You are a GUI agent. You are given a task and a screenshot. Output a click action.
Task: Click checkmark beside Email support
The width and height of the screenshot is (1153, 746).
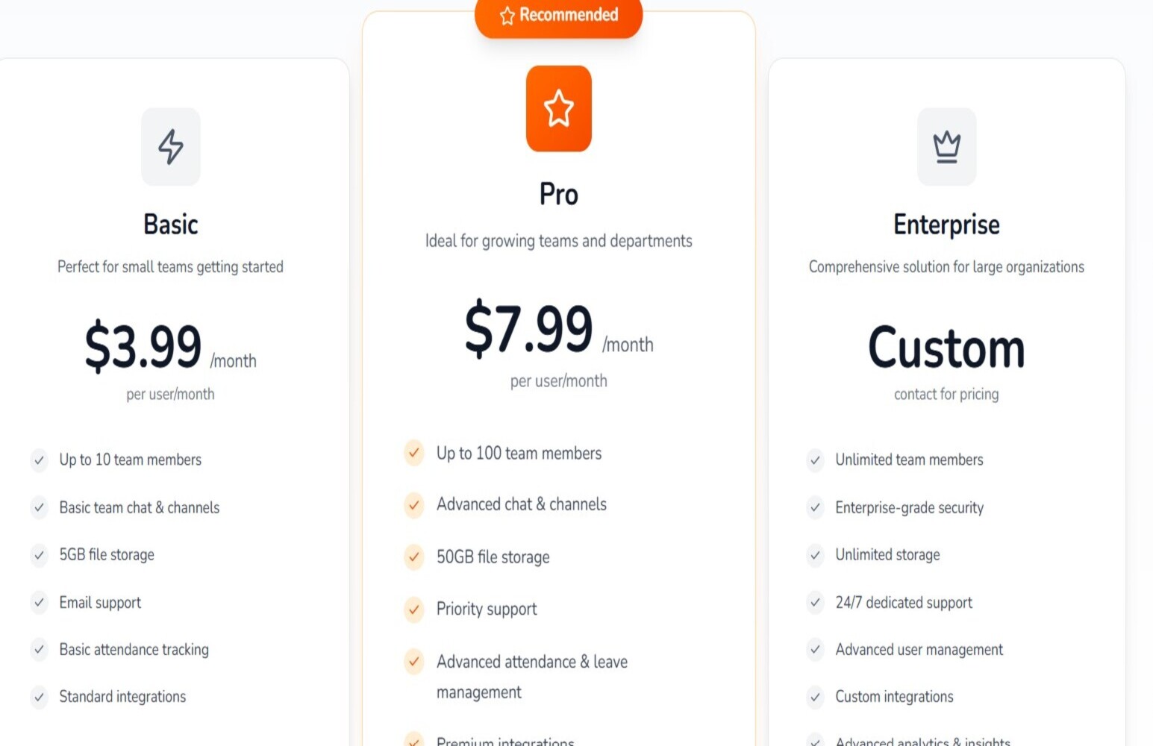click(40, 603)
